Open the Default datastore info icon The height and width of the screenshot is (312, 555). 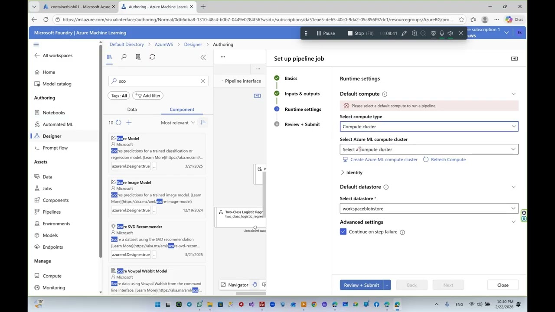(x=386, y=187)
